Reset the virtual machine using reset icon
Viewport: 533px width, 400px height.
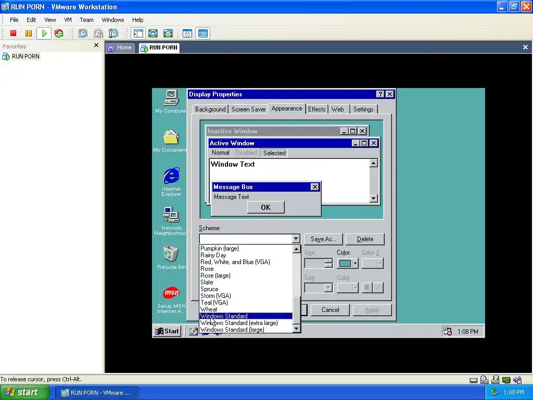59,33
